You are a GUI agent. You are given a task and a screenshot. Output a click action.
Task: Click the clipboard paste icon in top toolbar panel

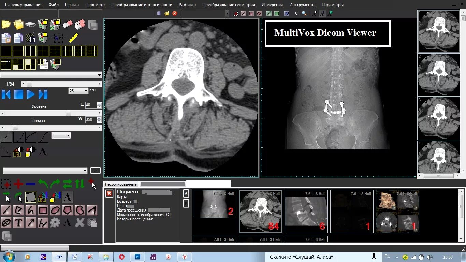click(31, 38)
